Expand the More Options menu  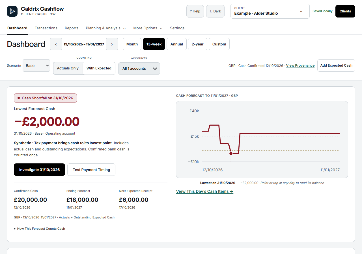tap(148, 28)
